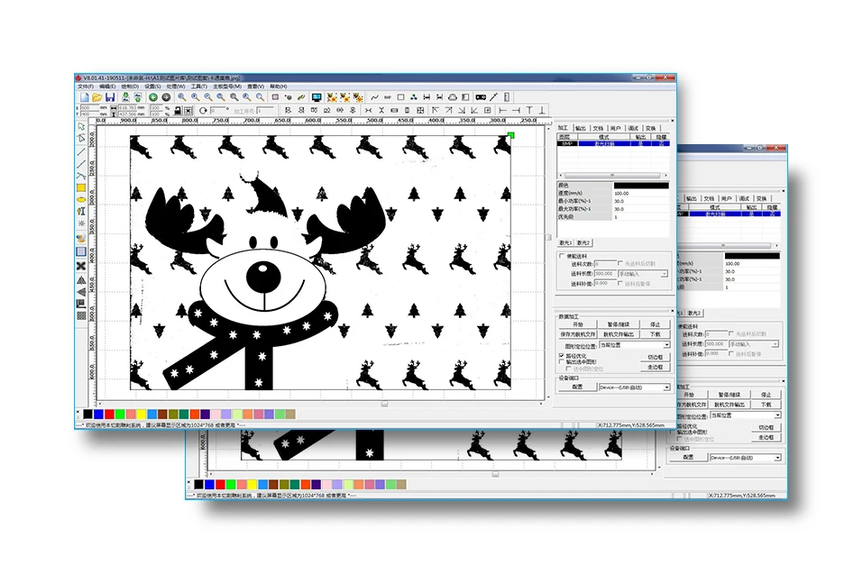The image size is (863, 574).
Task: Pick the yellow Rectangle tool
Action: coord(81,188)
